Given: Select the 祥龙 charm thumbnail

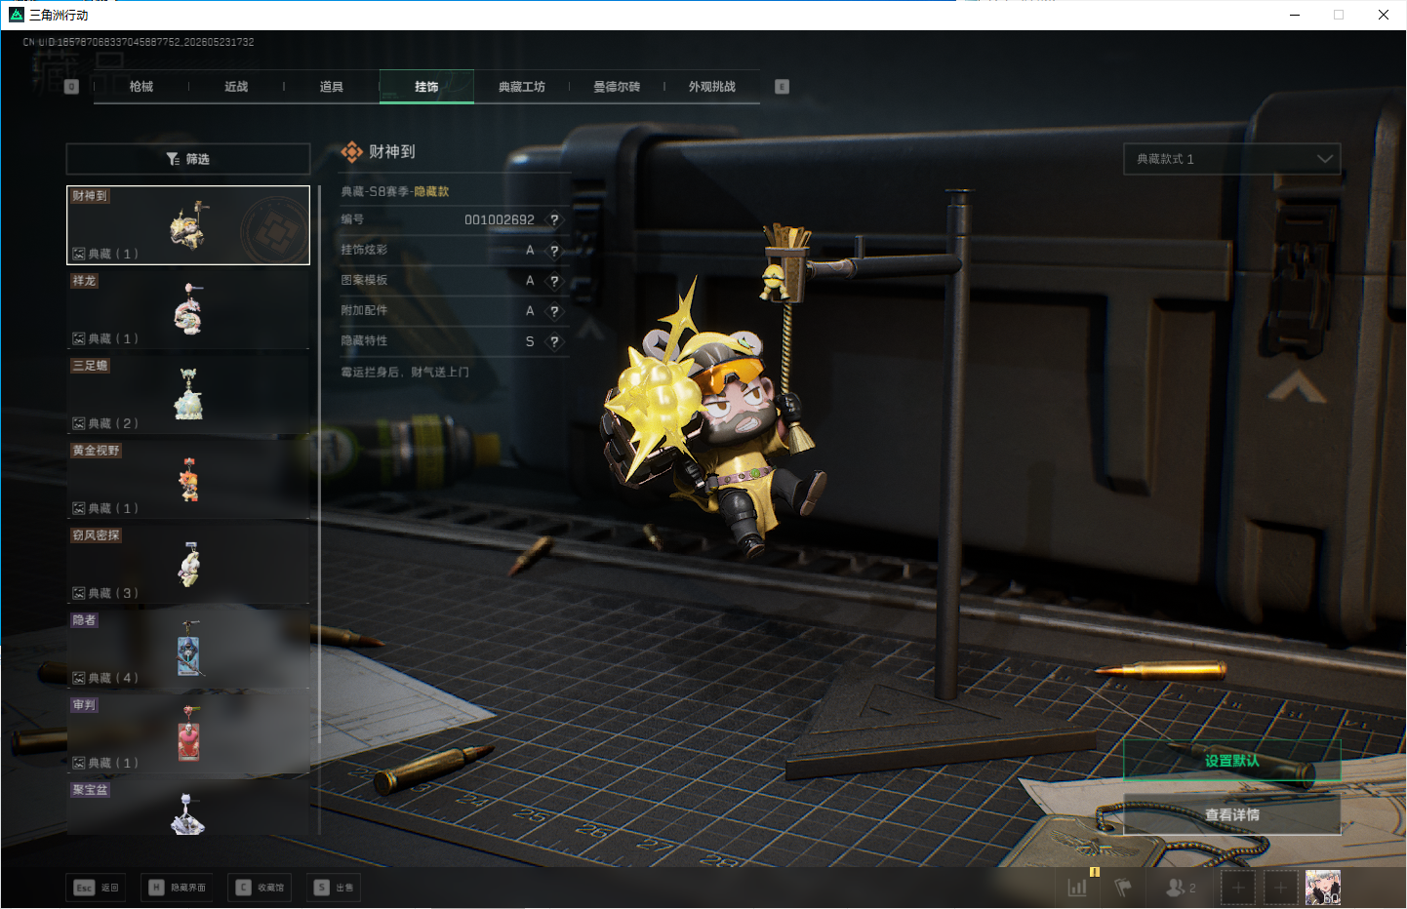Looking at the screenshot, I should click(188, 310).
